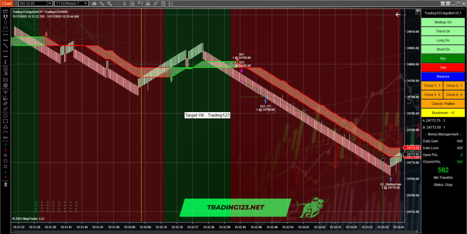The image size is (467, 234).
Task: Click the SX1_PT exit annotation
Action: pos(265,108)
